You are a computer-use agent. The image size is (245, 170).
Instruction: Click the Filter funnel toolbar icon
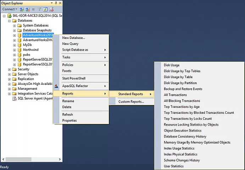tap(39, 9)
